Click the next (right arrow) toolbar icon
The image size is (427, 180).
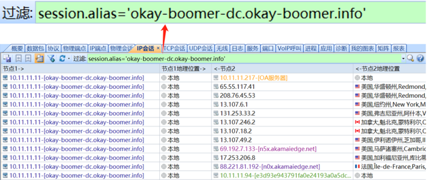coord(28,58)
